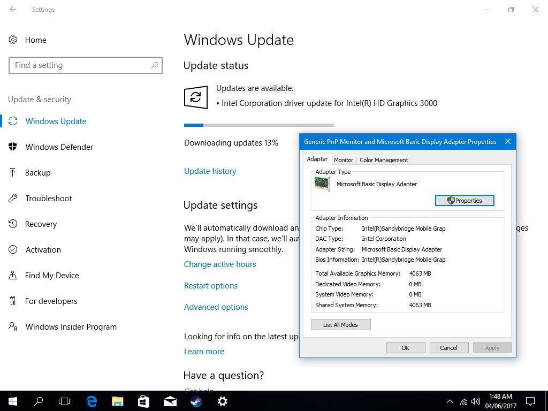Click List All Modes button
Viewport: 548px width, 411px height.
coord(341,325)
